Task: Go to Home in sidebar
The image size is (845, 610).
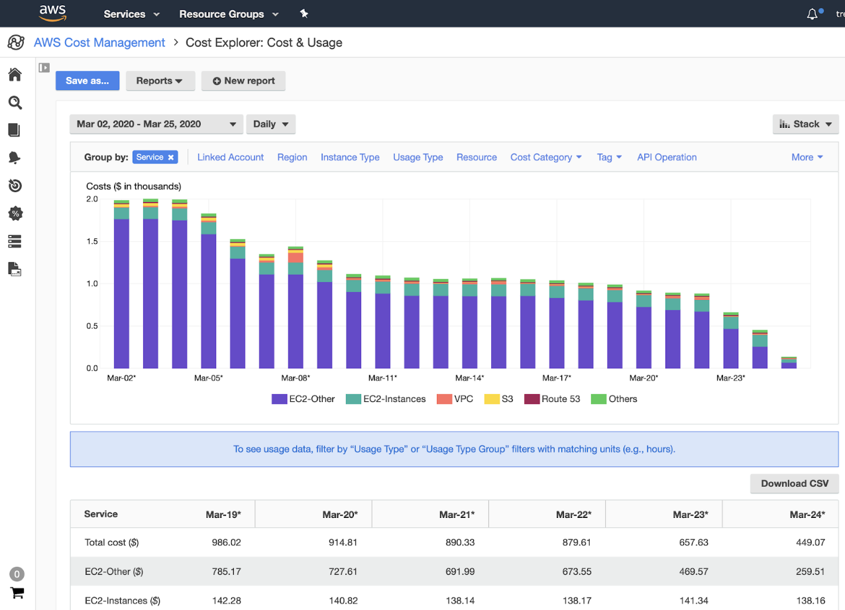Action: tap(15, 74)
